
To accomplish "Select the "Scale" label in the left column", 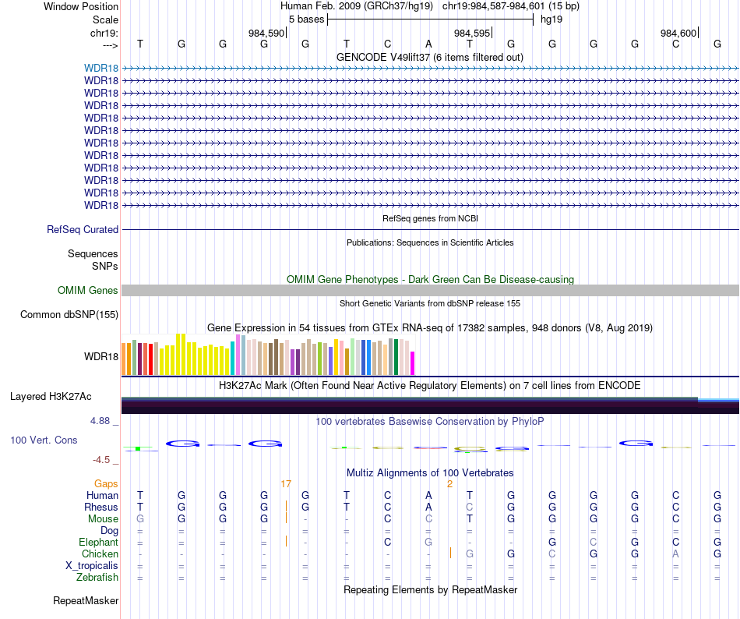I will [105, 19].
